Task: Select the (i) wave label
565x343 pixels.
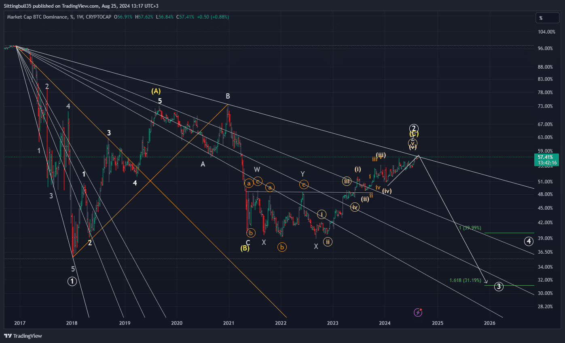Action: coord(358,169)
